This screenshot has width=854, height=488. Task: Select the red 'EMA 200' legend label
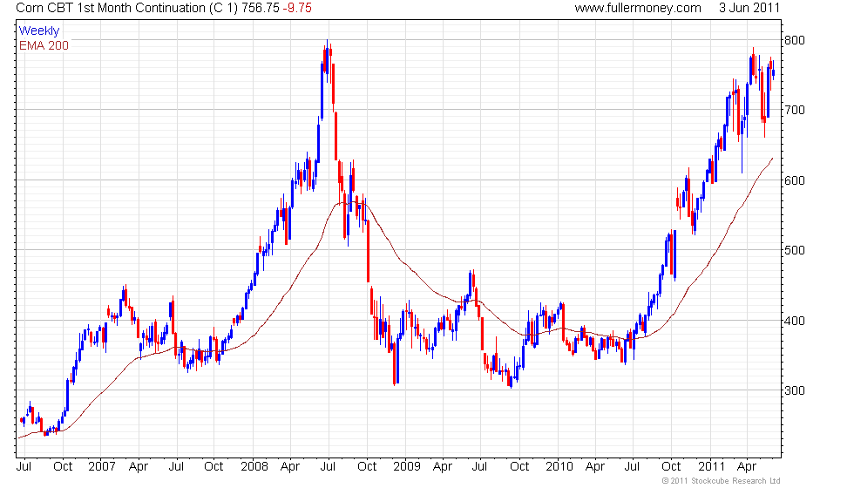pos(44,45)
